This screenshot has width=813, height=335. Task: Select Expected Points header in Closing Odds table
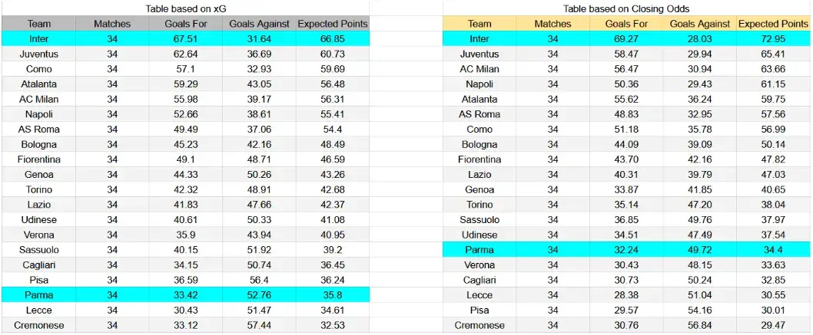click(x=773, y=24)
